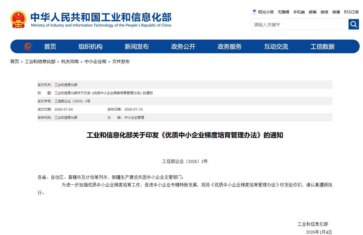Focus the keyword search input field

299,25
